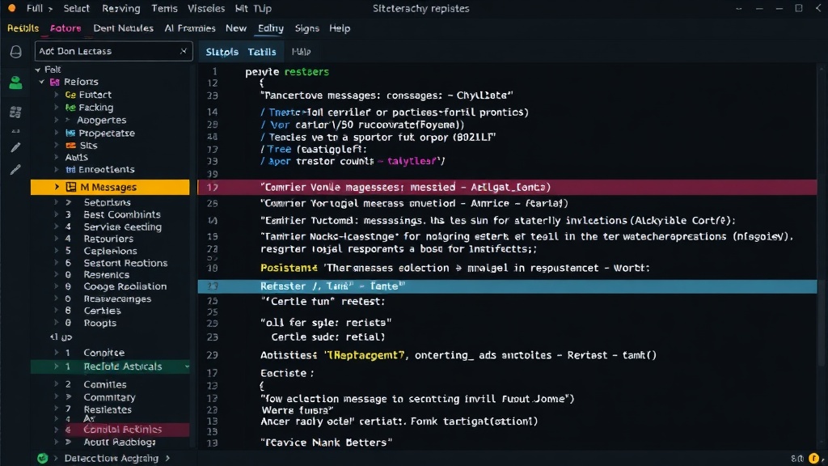
Task: Click the underlined Ediny item
Action: coord(270,28)
